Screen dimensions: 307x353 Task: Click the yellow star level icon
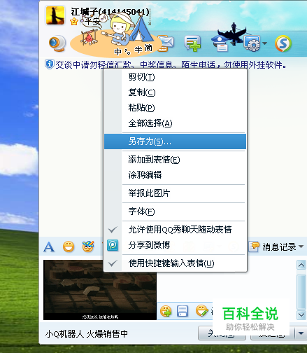(x=74, y=22)
